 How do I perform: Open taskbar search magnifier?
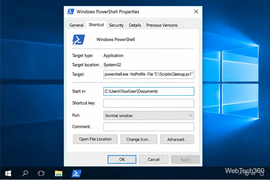[25, 173]
